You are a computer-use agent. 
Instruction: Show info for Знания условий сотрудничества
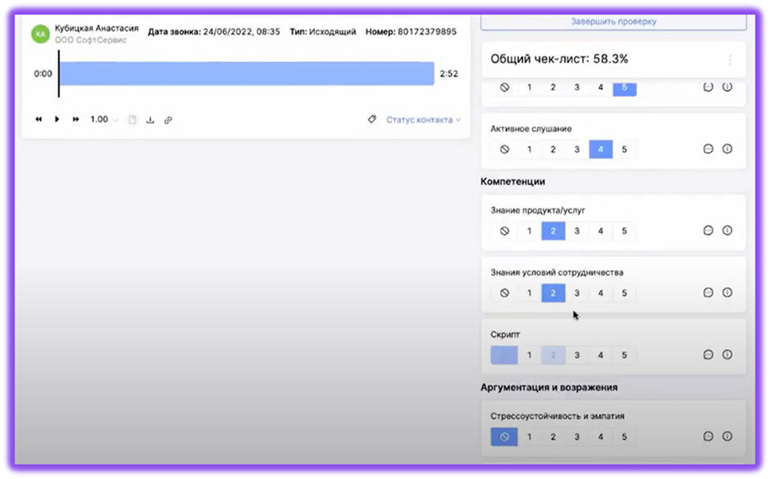pos(728,293)
